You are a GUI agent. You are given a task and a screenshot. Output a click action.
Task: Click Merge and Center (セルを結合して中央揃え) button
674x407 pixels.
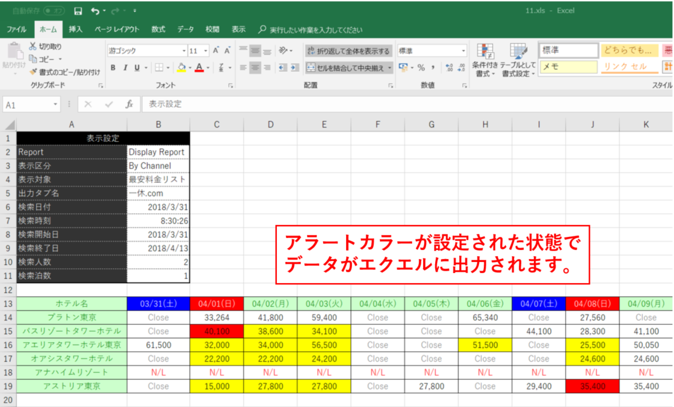347,67
